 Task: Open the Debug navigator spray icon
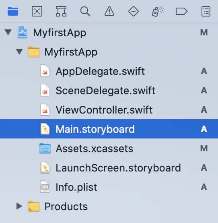158,11
